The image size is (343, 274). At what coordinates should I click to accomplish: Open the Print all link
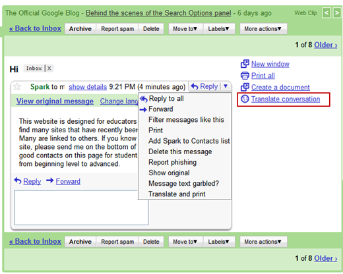[x=263, y=76]
